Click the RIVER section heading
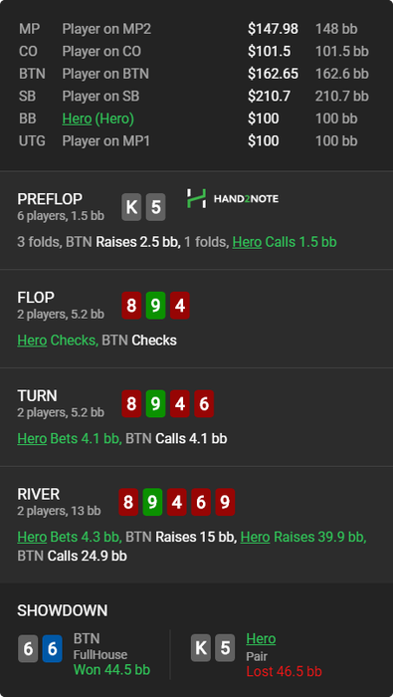Viewport: 393px width, 697px height. (x=39, y=494)
